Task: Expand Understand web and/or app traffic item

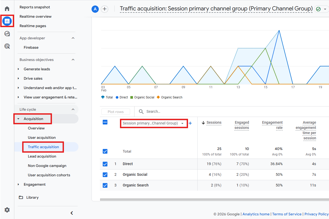Action: tap(18, 88)
